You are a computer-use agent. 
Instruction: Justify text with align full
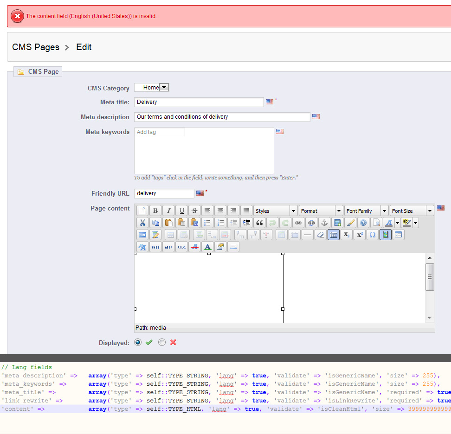pyautogui.click(x=246, y=211)
